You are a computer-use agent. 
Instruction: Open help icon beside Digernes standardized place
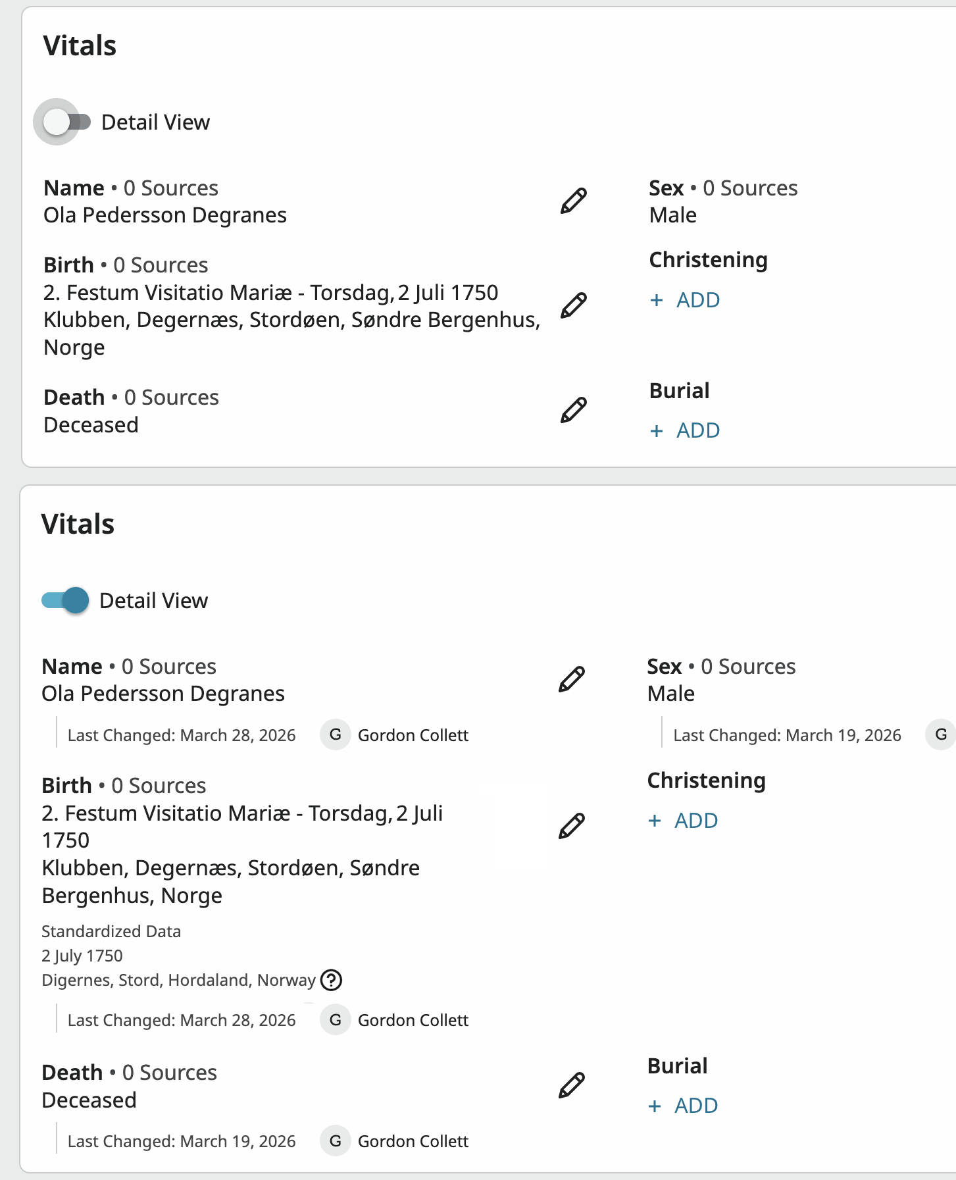[x=331, y=981]
